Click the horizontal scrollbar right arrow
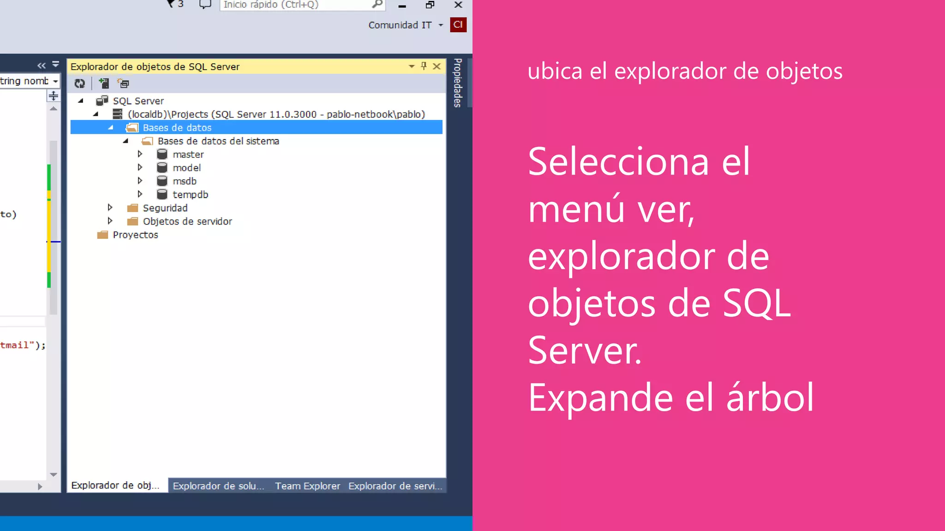 coord(40,486)
